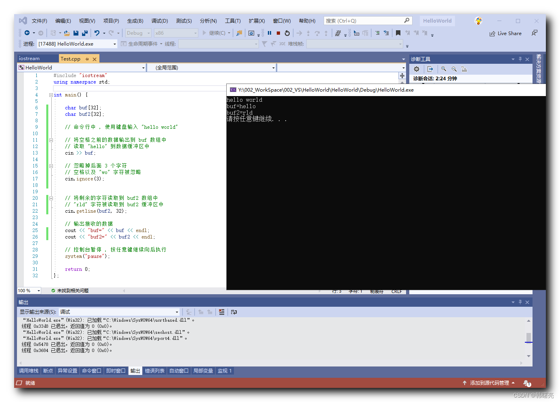
Task: Comment out selected lines icon
Action: 387,33
